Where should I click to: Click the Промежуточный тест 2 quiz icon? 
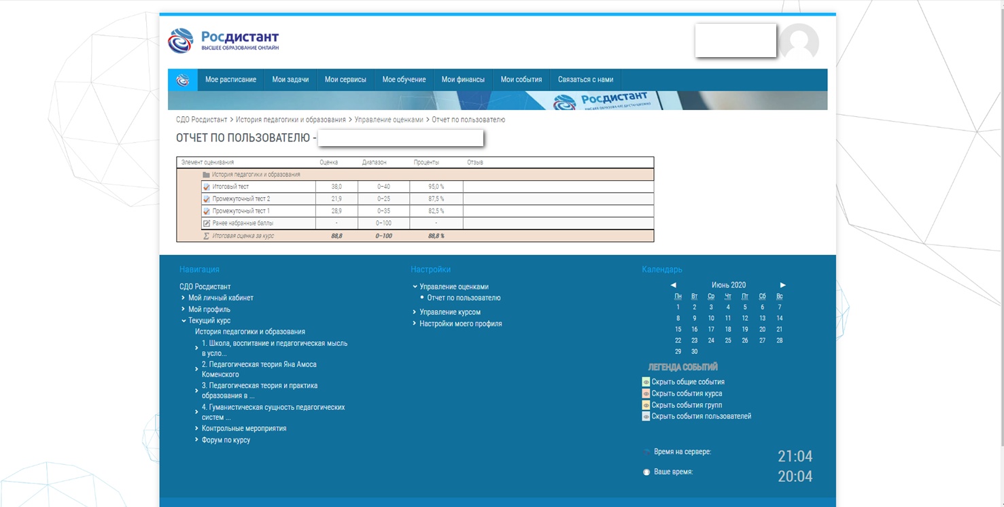coord(207,199)
